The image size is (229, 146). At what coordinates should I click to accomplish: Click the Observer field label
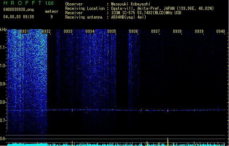(74, 4)
